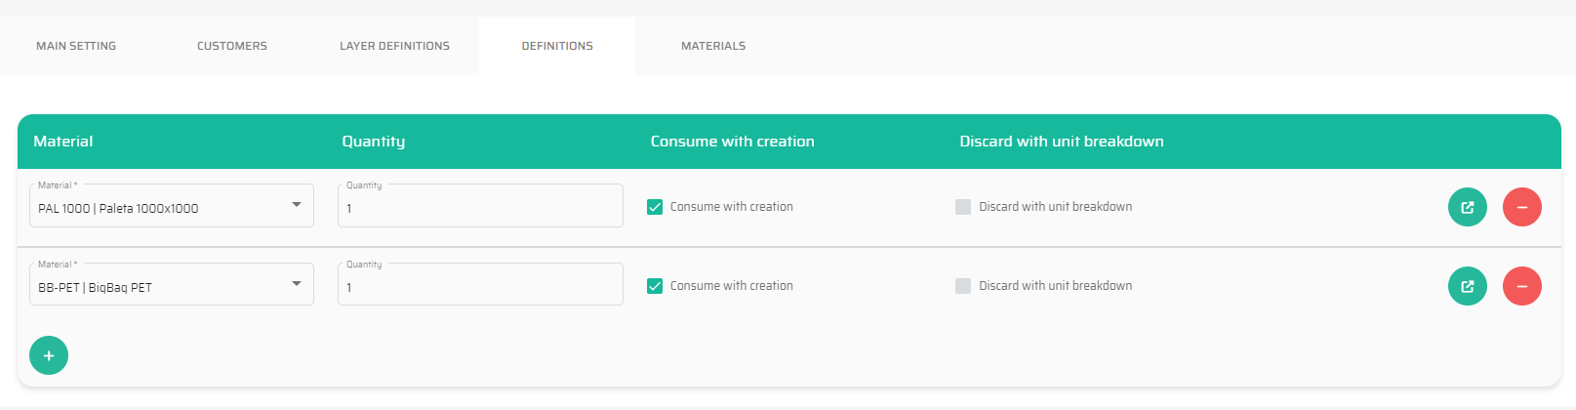Click the Definitions tab
Viewport: 1576px width, 410px height.
(x=557, y=46)
